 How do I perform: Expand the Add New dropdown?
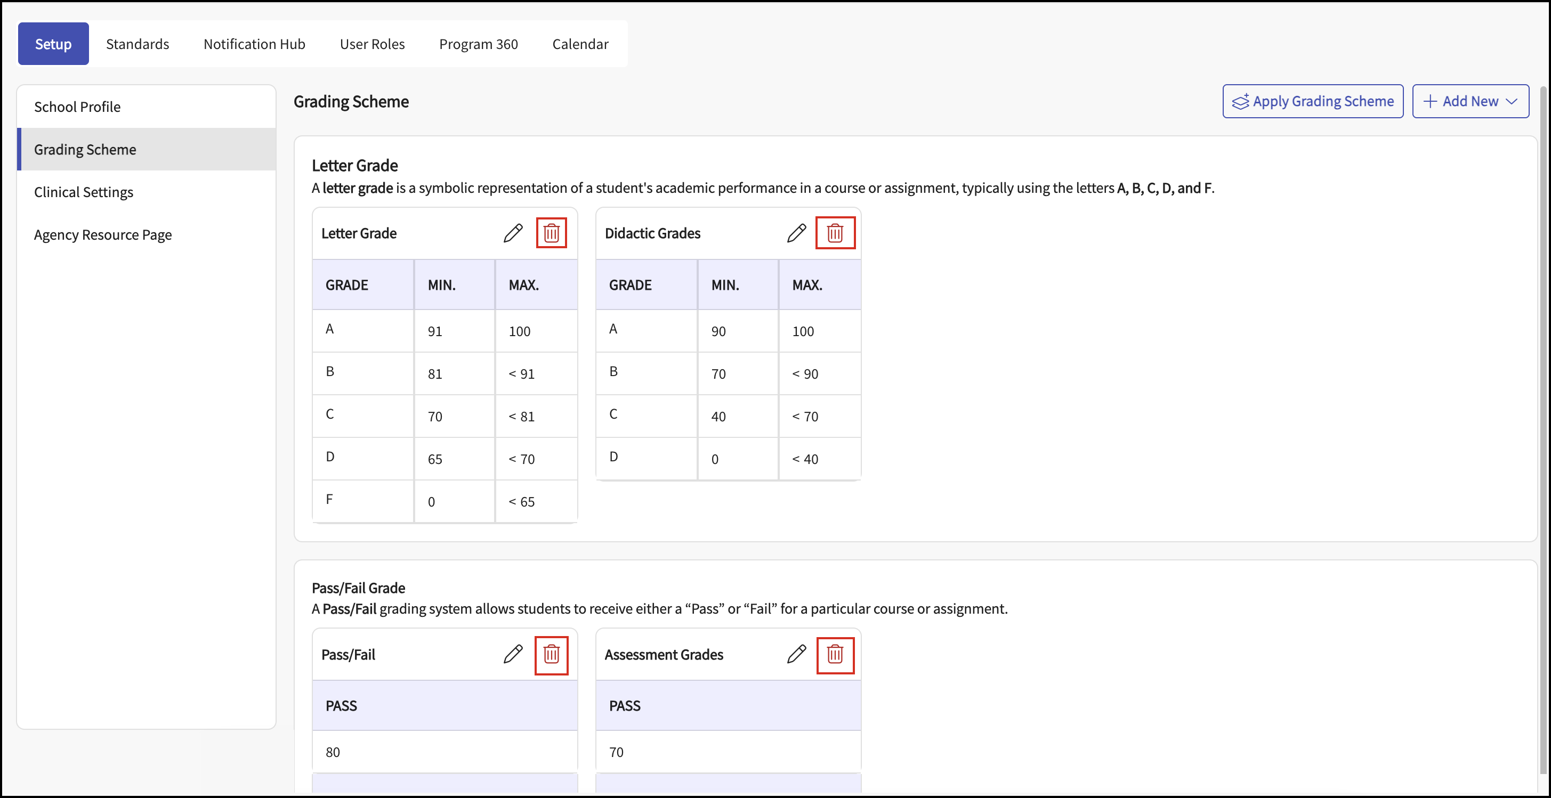[1471, 101]
